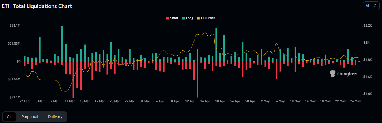
Task: Select the All tab below the chart
Action: tap(9, 117)
